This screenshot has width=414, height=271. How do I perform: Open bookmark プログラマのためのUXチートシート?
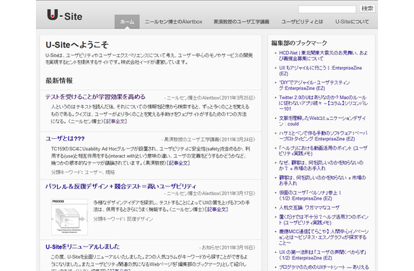pyautogui.click(x=324, y=268)
